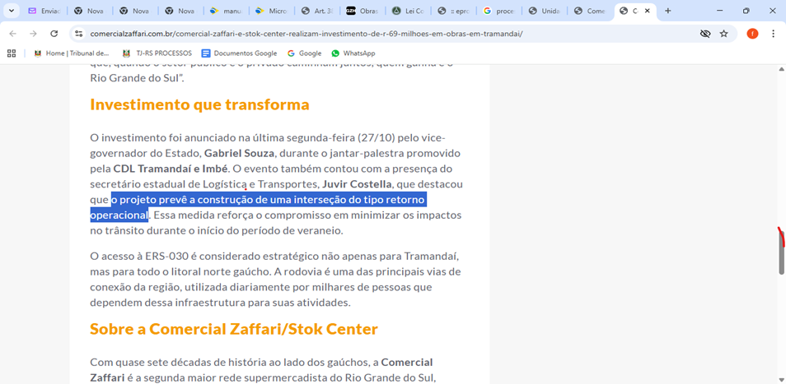Click the page vertical scrollbar thumb

(x=781, y=252)
